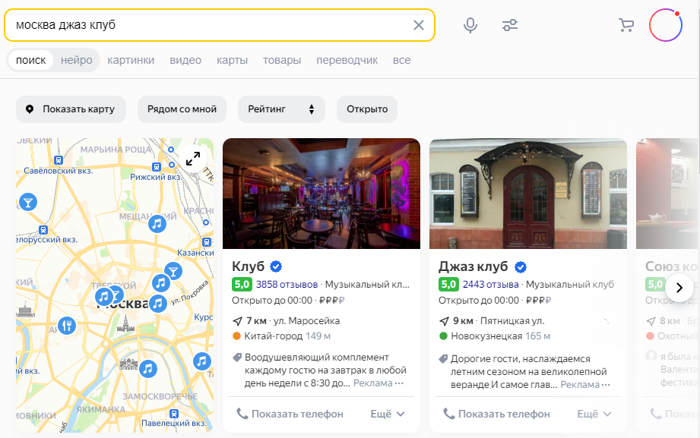The width and height of the screenshot is (700, 438).
Task: Click the 5,0 rating badge of 'Клуб'
Action: tap(242, 284)
